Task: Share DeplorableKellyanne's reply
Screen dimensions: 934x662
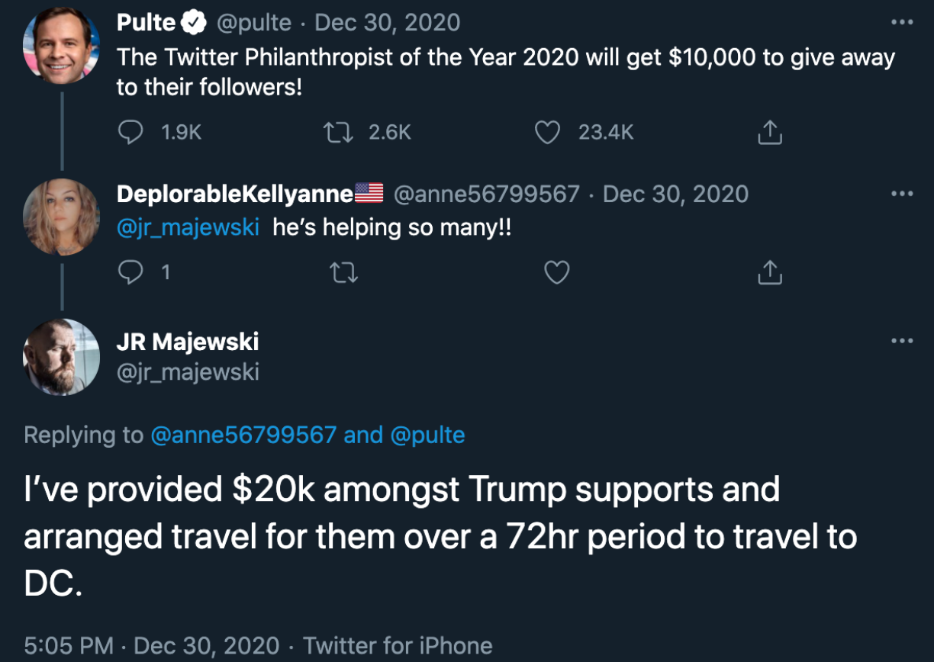Action: (x=770, y=272)
